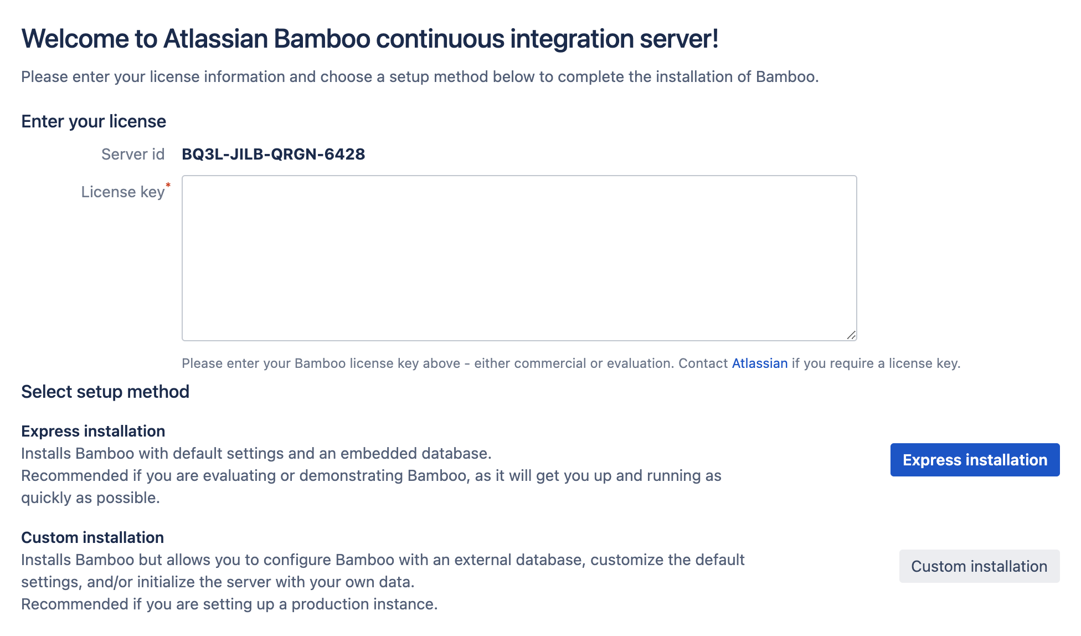Choose the gray Custom installation button
The image size is (1081, 636).
click(979, 566)
